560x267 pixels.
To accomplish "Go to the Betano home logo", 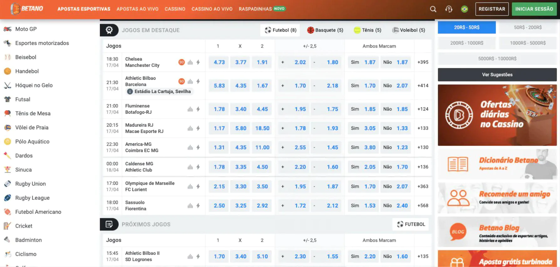I will [x=27, y=9].
